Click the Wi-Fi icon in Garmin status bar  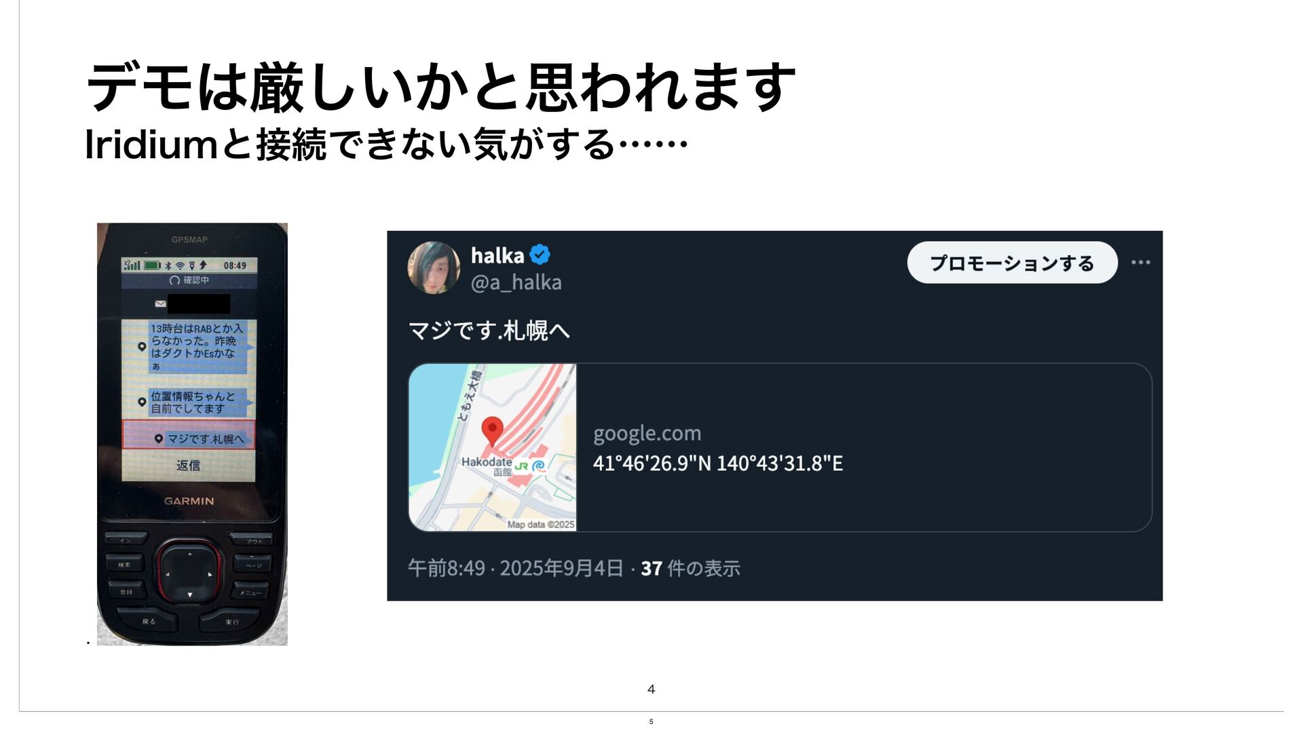(x=180, y=265)
